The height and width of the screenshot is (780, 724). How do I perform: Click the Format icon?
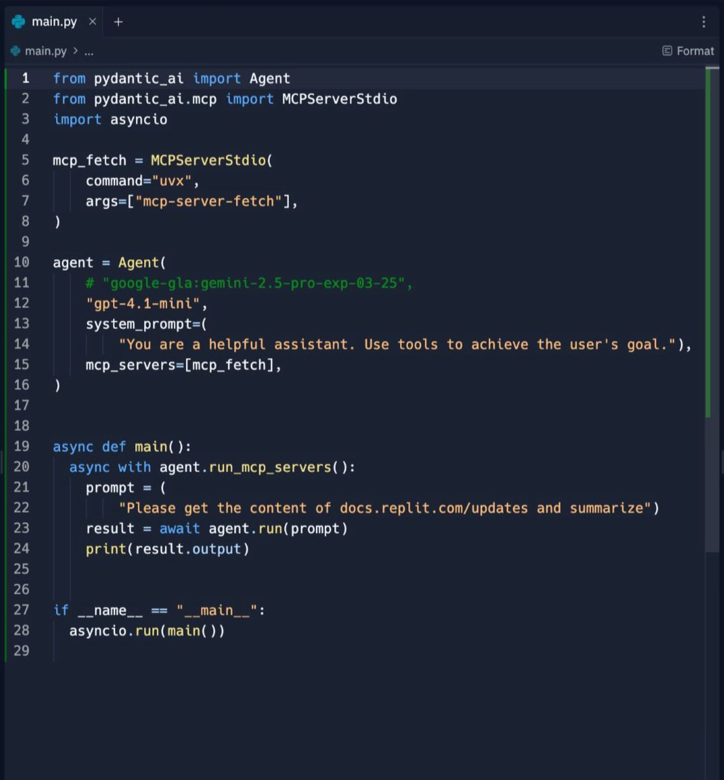coord(667,51)
